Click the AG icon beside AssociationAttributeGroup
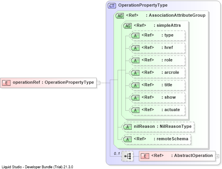 pyautogui.click(x=120, y=16)
